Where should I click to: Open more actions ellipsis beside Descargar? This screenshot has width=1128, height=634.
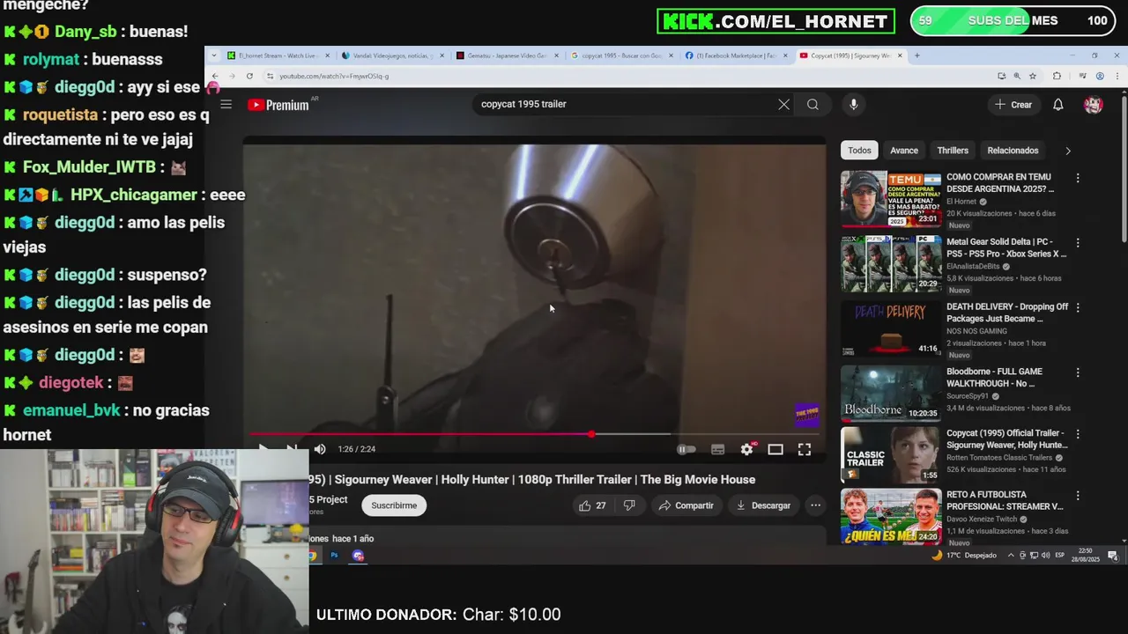click(x=815, y=505)
